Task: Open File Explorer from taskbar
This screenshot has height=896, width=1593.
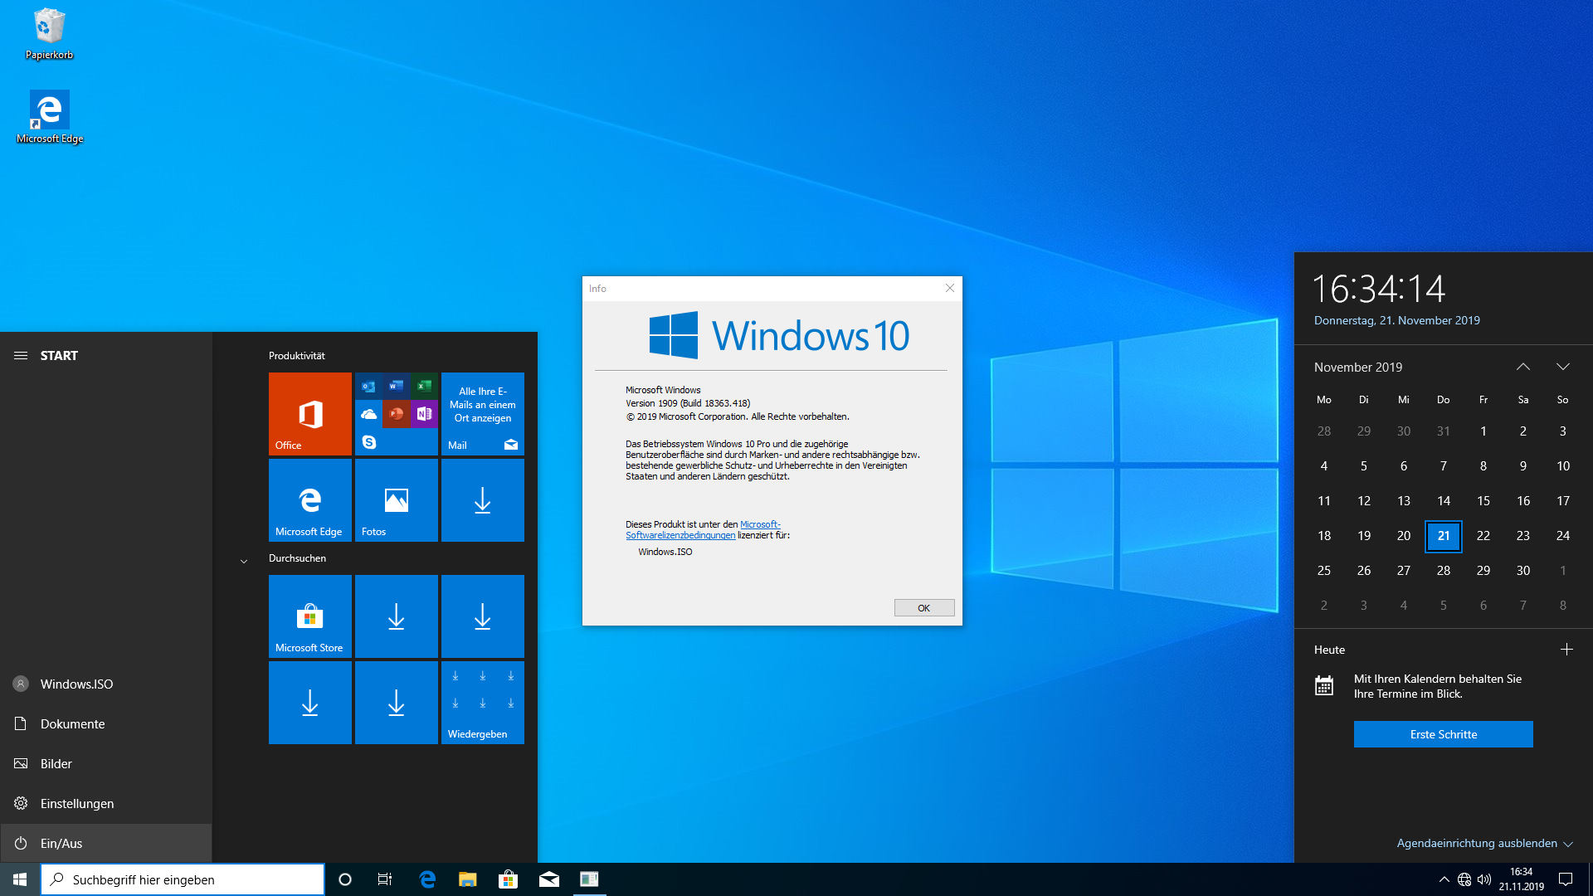Action: point(468,879)
